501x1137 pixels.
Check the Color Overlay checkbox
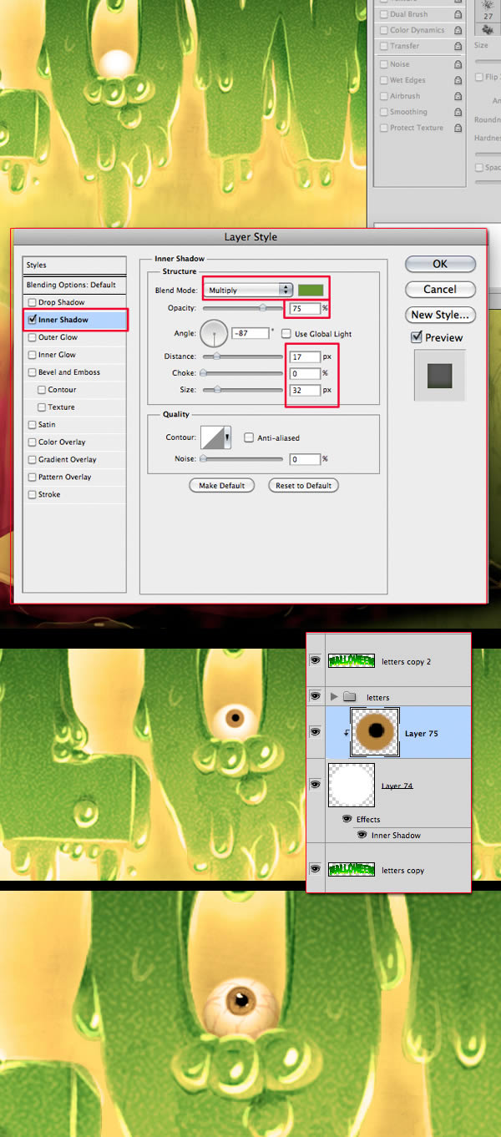(33, 442)
